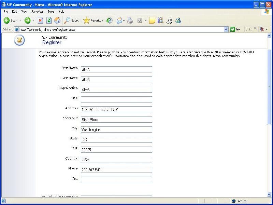273x205 pixels.
Task: Go to the Home page
Action: coord(57,20)
